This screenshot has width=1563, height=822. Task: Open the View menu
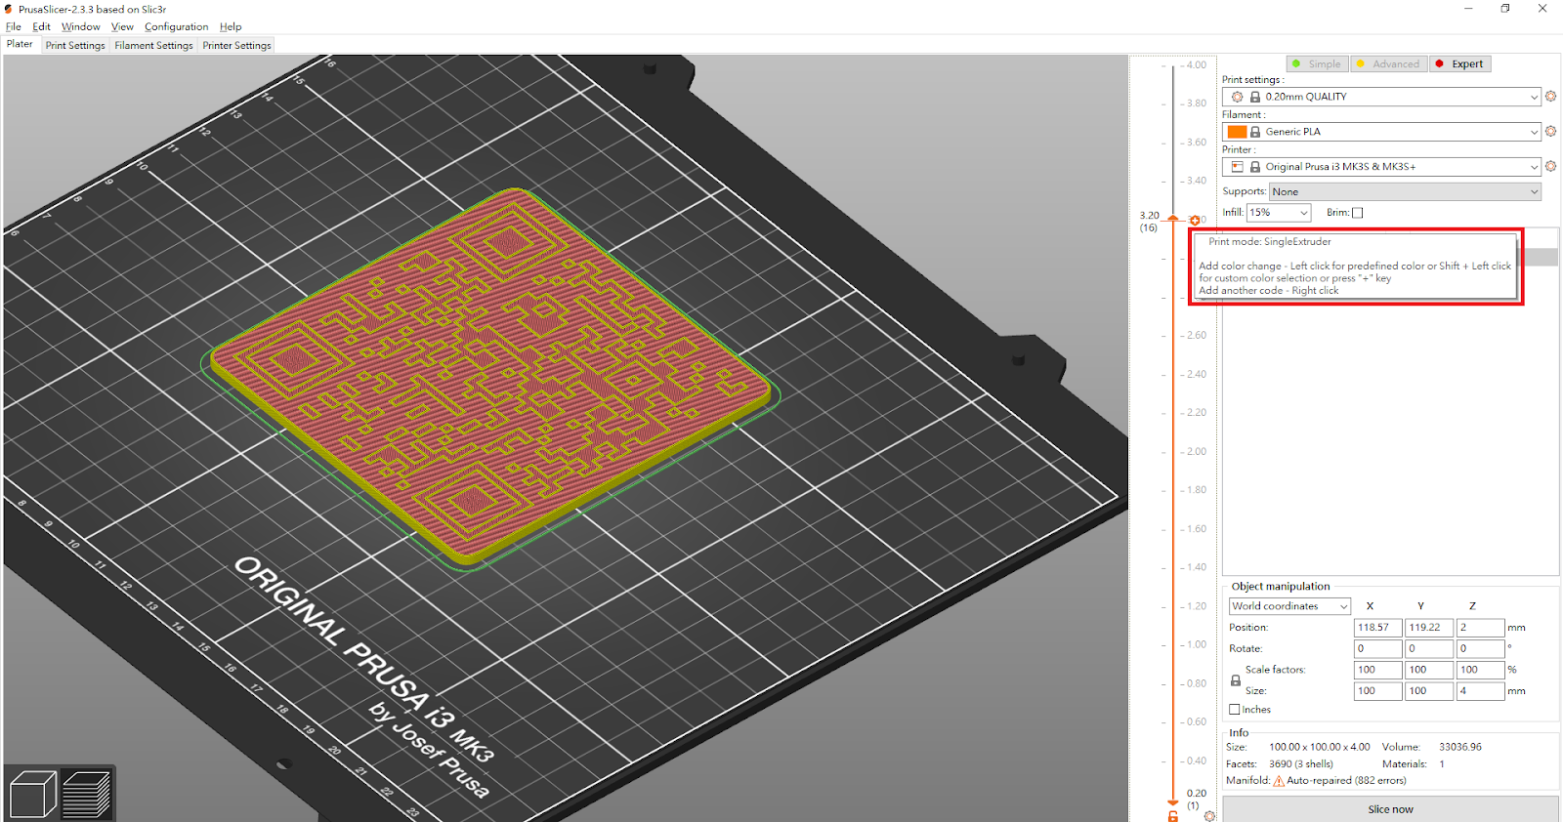(x=122, y=26)
